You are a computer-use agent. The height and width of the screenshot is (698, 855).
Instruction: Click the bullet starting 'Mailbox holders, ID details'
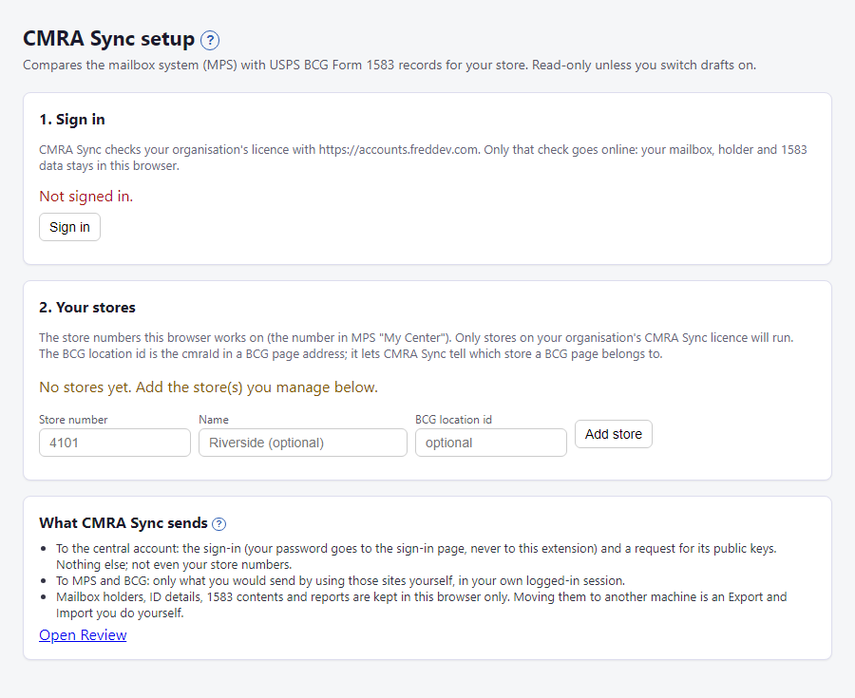[421, 605]
